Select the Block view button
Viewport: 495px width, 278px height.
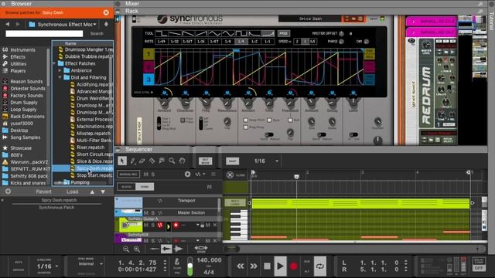[127, 187]
